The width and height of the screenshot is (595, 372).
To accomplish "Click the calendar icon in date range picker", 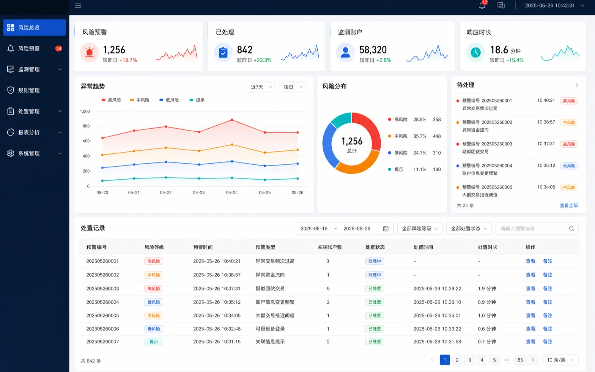I will tap(386, 229).
